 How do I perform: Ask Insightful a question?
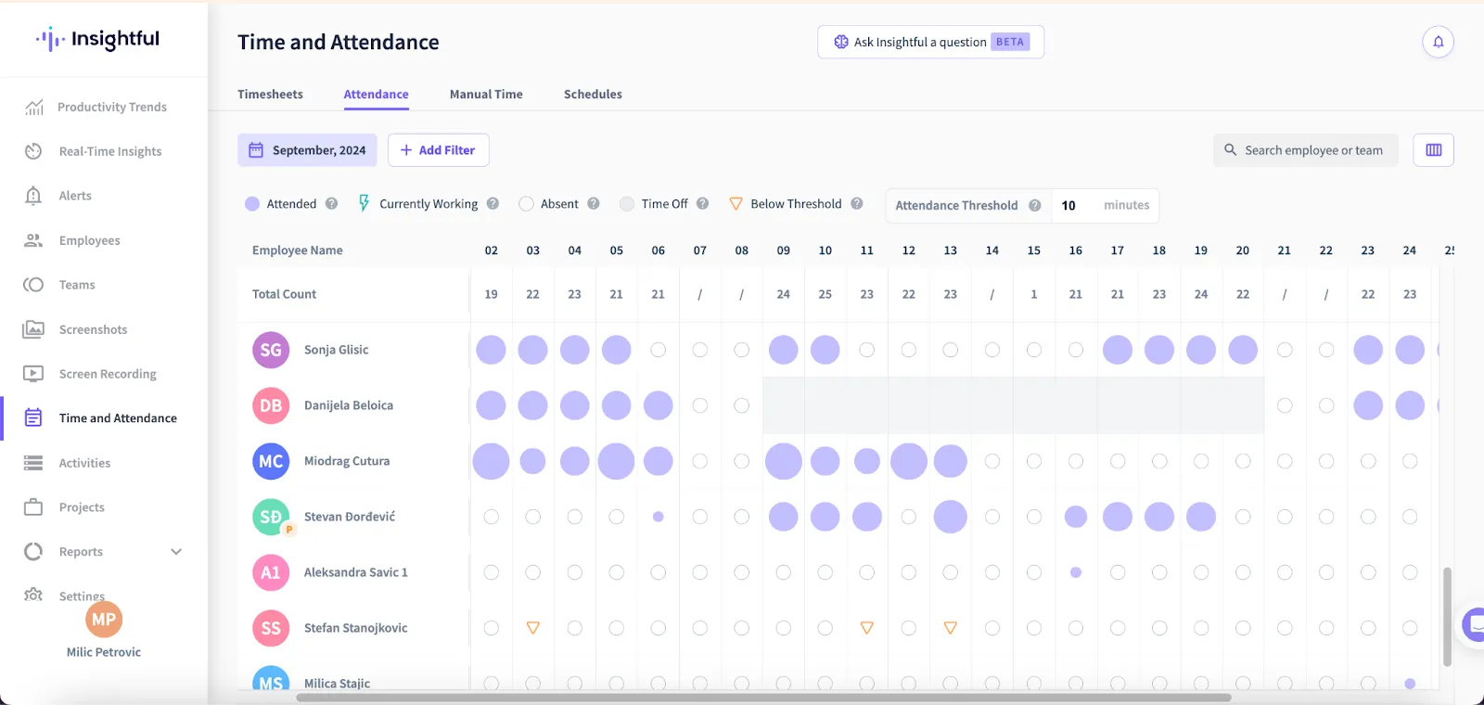(x=930, y=42)
